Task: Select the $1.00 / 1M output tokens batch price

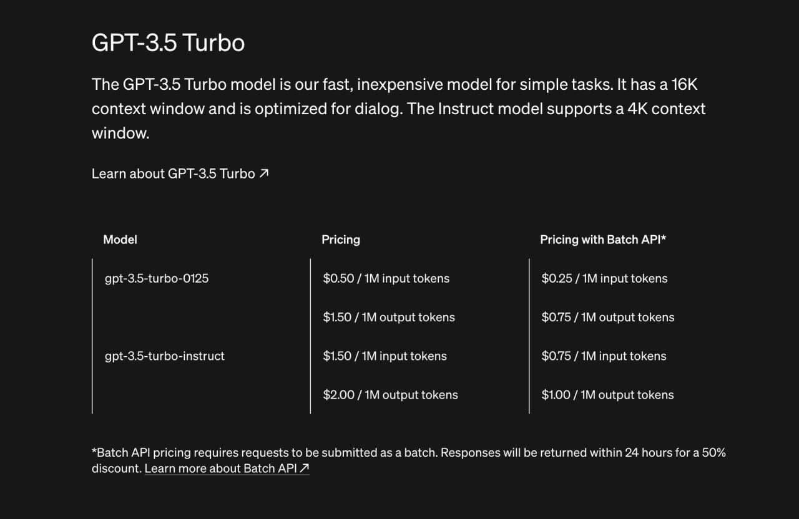Action: (x=607, y=395)
